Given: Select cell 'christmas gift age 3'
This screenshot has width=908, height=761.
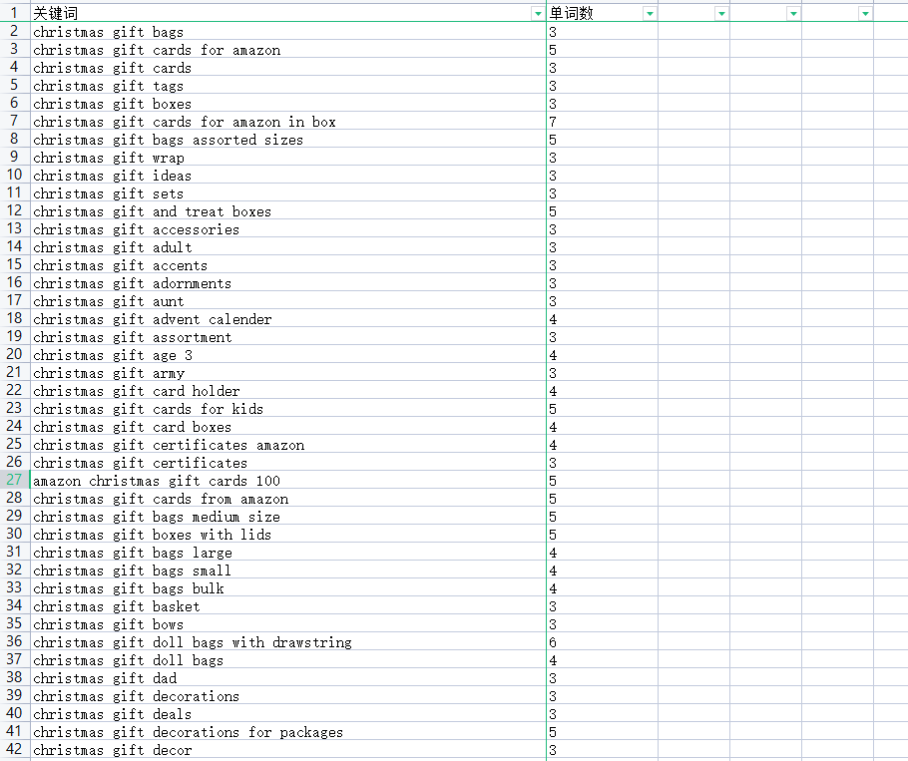Looking at the screenshot, I should pos(287,354).
